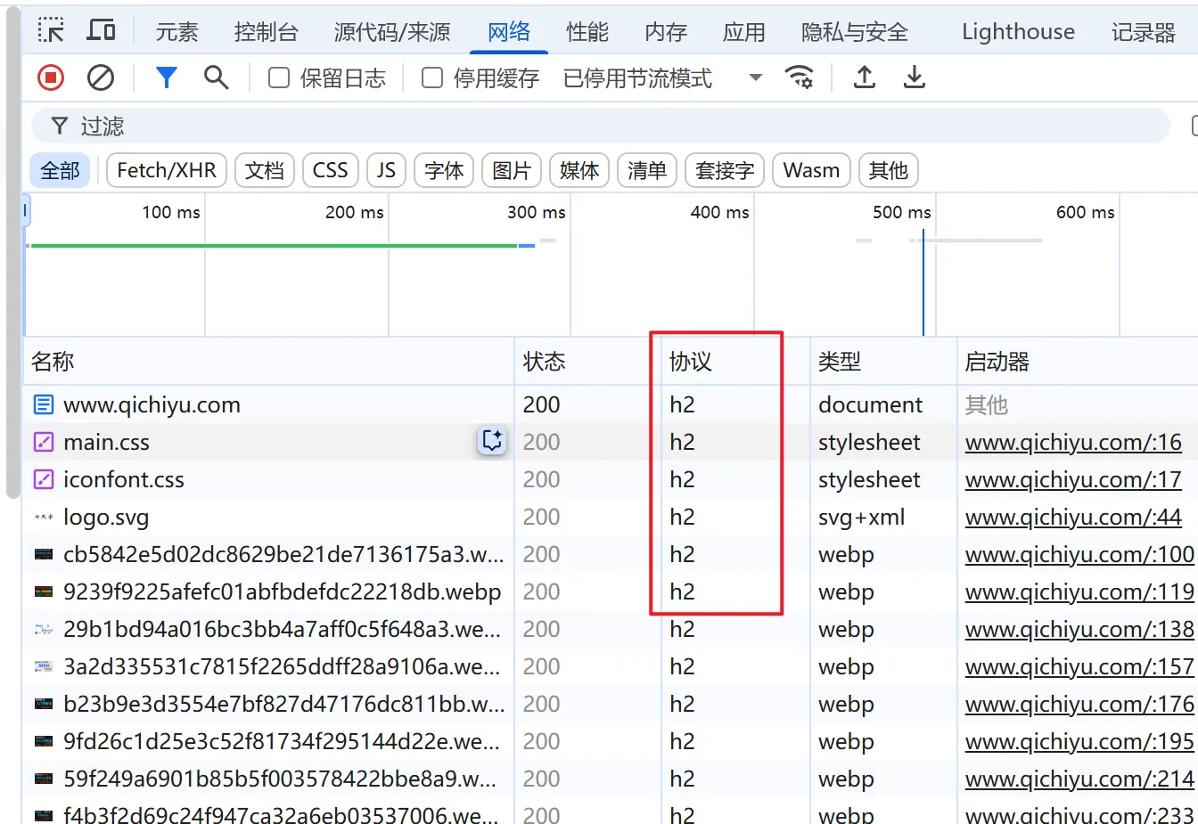Sort requests by 协议 column header
Image resolution: width=1198 pixels, height=824 pixels.
tap(691, 362)
